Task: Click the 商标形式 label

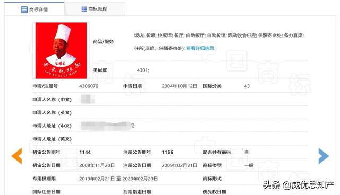Action: point(212,179)
